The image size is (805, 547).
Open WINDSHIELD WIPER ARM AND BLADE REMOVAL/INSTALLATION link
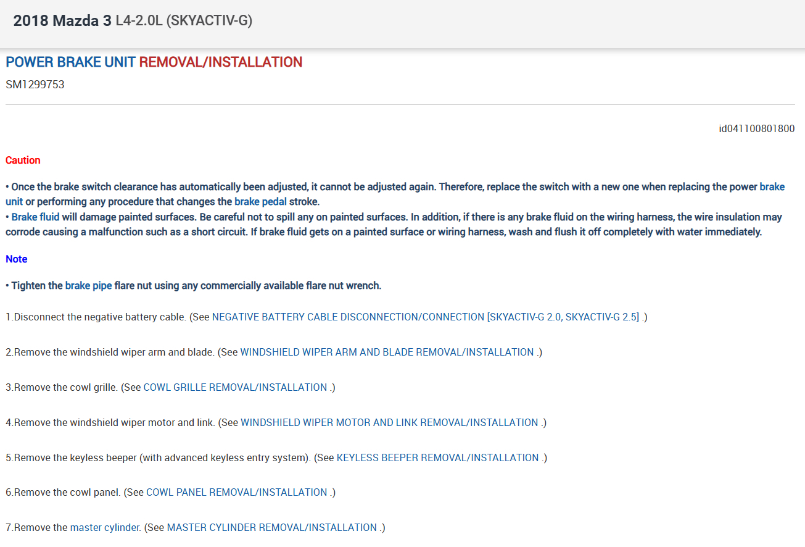click(387, 352)
